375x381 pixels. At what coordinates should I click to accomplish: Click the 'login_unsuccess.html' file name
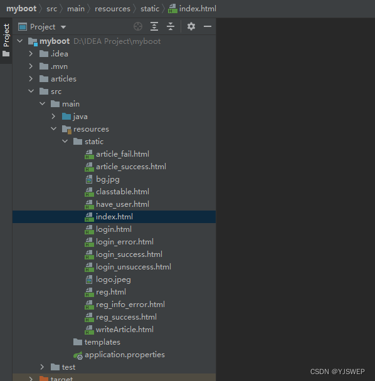[134, 267]
